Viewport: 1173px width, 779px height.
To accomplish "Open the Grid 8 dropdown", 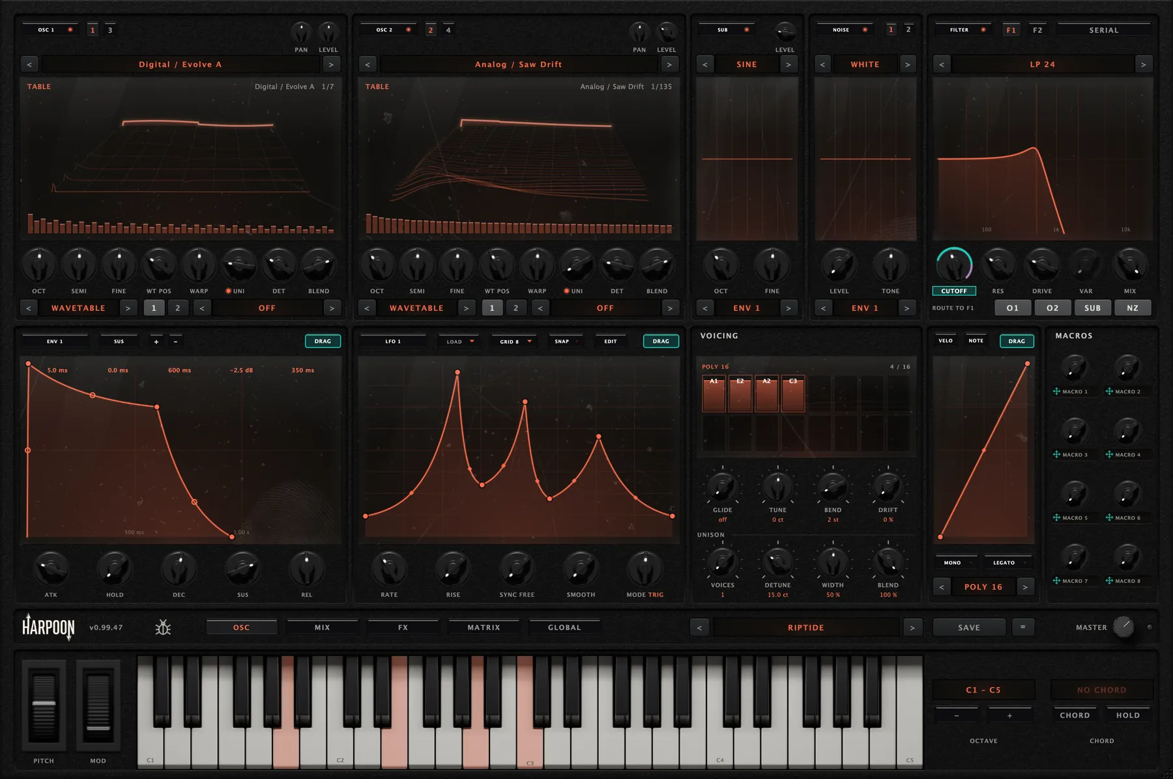I will tap(515, 341).
